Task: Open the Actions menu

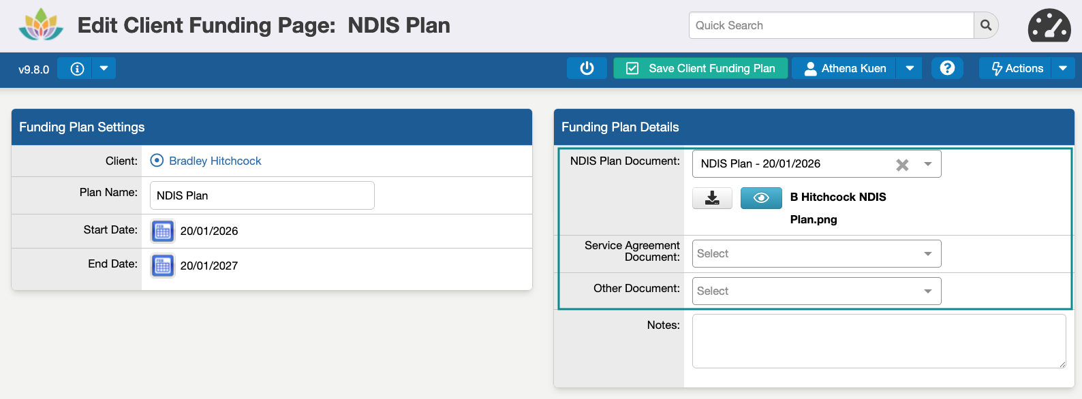Action: pos(1016,68)
